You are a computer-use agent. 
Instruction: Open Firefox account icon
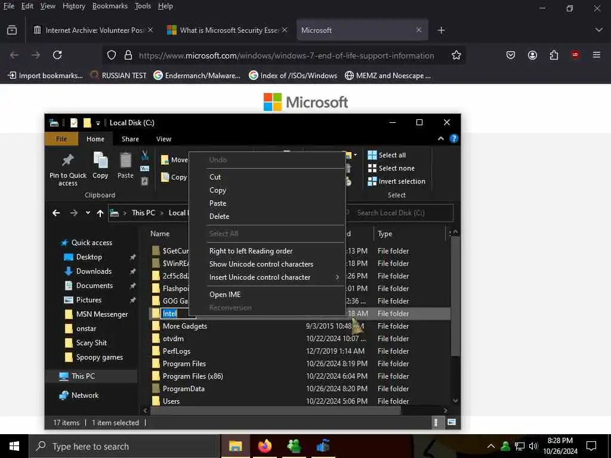pyautogui.click(x=532, y=55)
